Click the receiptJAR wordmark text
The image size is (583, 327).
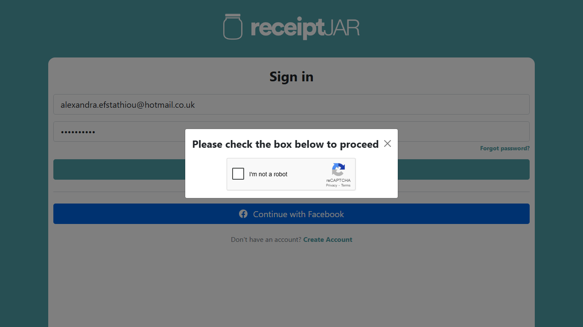pos(305,28)
